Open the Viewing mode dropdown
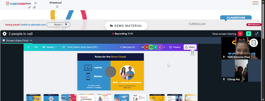Screen dimensions: 265x101 coord(50,47)
